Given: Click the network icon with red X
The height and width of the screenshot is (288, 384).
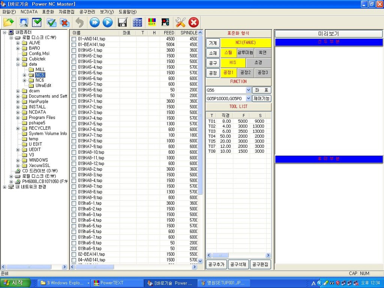Looking at the screenshot, I should tap(356, 283).
